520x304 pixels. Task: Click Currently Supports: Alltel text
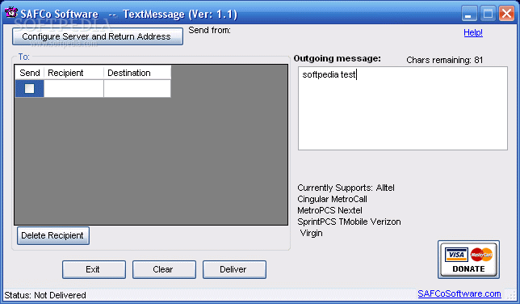click(346, 188)
